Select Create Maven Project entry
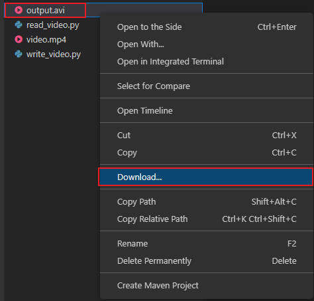The image size is (314, 301). click(207, 286)
